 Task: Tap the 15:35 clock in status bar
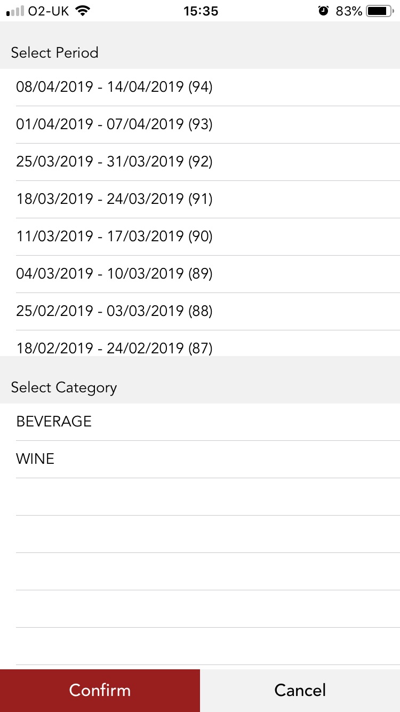[201, 11]
